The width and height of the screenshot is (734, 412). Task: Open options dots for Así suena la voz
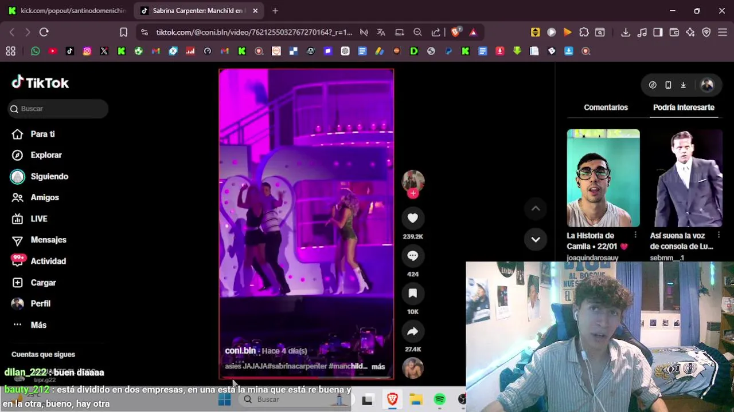coord(719,235)
